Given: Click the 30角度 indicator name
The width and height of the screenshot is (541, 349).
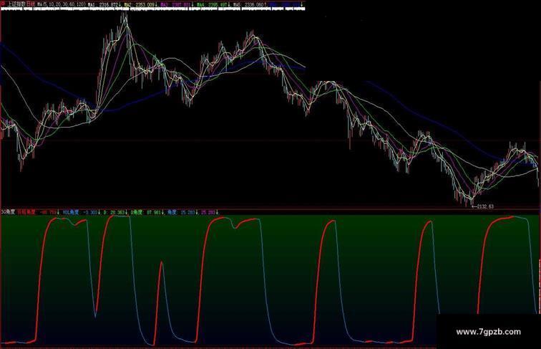Looking at the screenshot, I should point(8,212).
